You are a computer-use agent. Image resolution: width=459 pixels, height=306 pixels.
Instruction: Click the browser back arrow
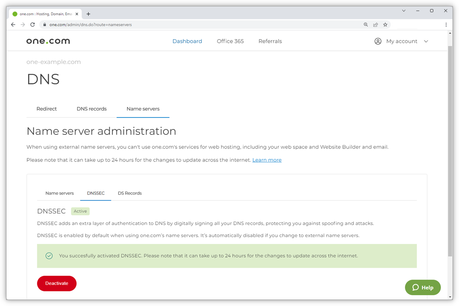click(x=13, y=25)
